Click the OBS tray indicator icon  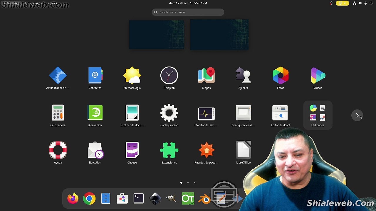(331, 3)
